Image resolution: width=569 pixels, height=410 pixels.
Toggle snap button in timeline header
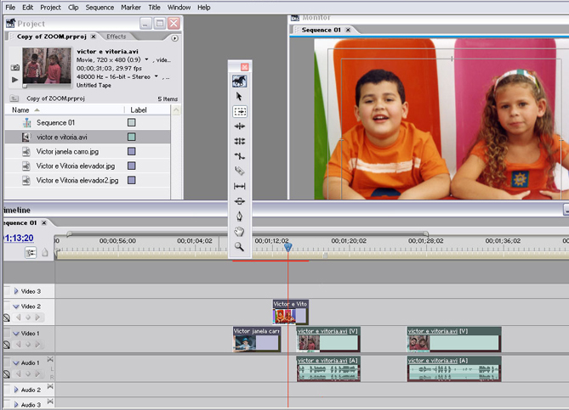pos(31,252)
